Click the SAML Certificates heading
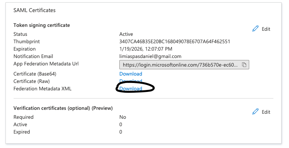Image resolution: width=289 pixels, height=148 pixels. 34,10
